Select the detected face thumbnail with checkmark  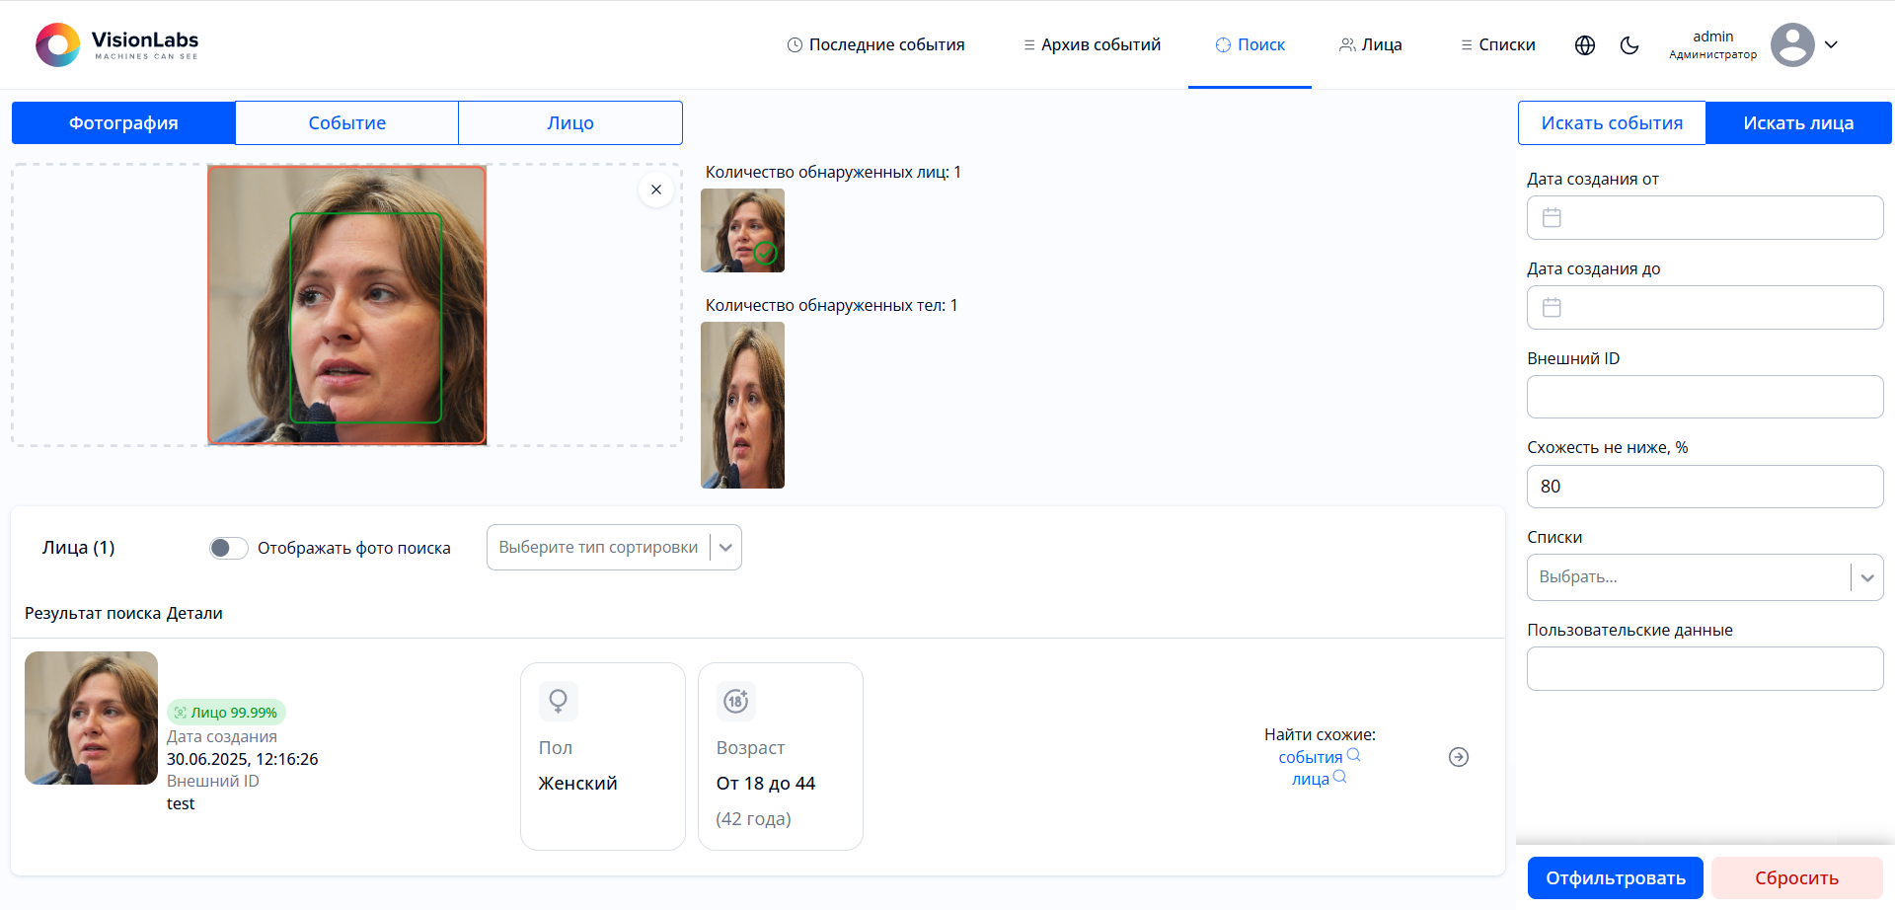(742, 231)
